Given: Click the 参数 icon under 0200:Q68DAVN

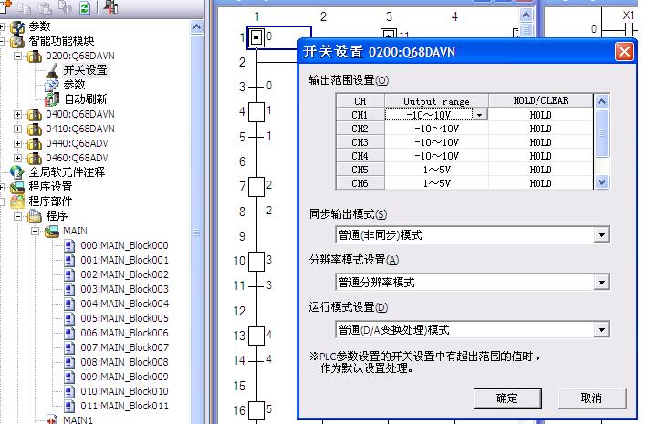Looking at the screenshot, I should pos(52,84).
